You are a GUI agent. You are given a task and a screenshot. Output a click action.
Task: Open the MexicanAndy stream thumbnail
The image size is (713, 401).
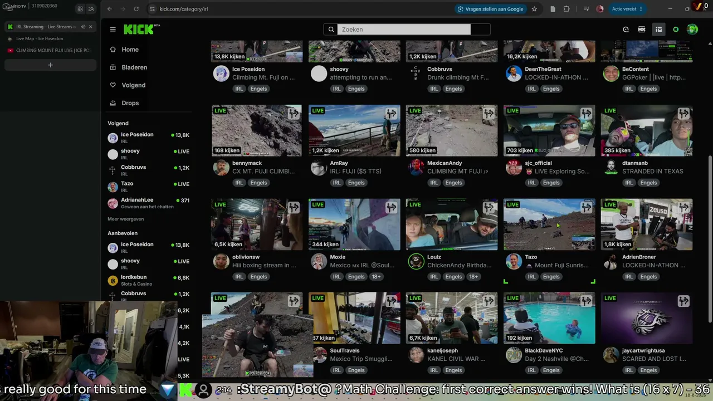[x=452, y=130]
